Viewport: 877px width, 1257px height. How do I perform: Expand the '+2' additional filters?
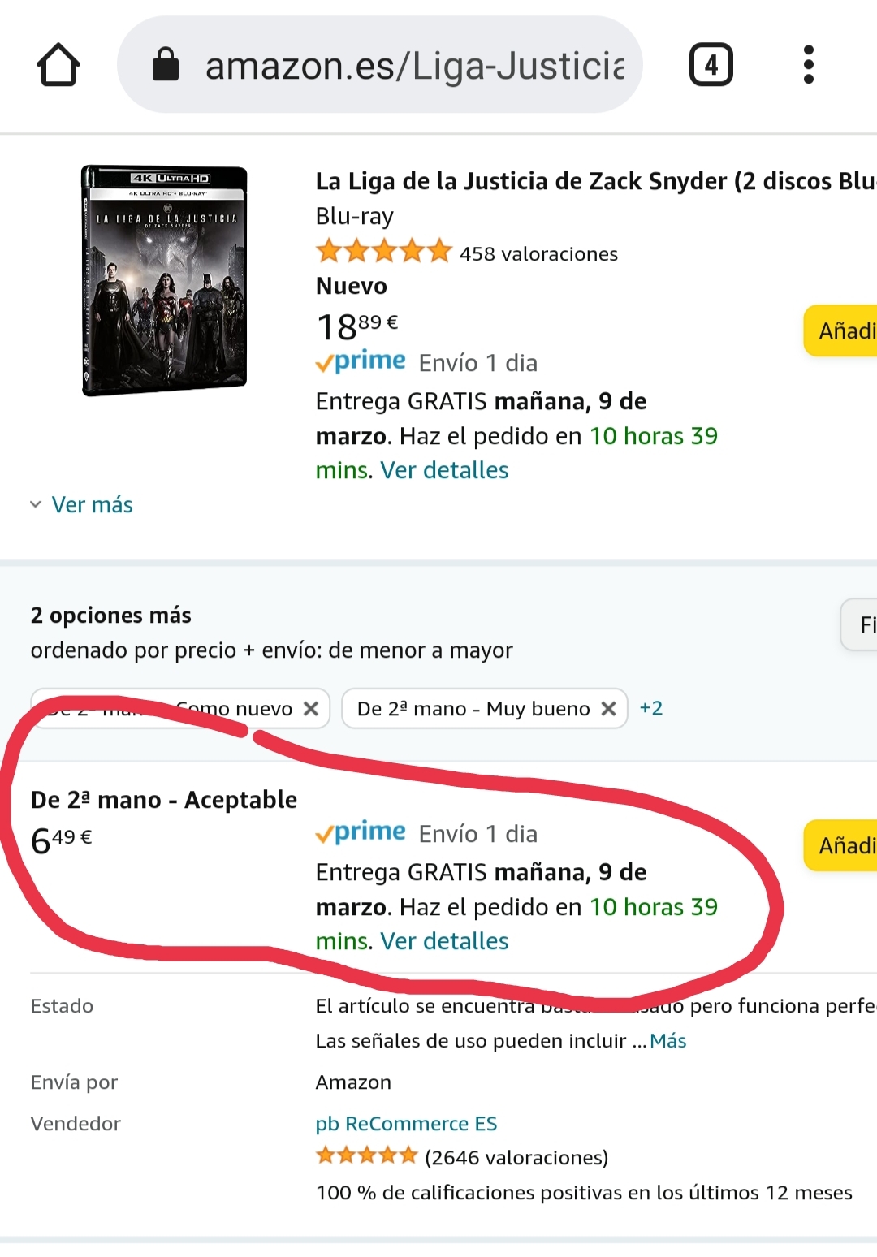[x=651, y=708]
